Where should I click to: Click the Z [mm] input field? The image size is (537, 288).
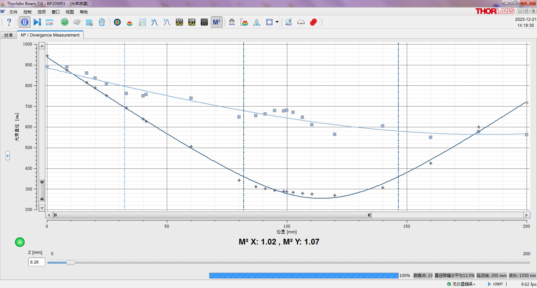click(x=37, y=262)
